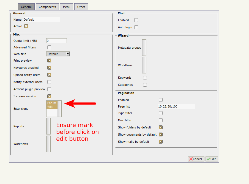
Task: Open the Other tab
Action: (81, 7)
